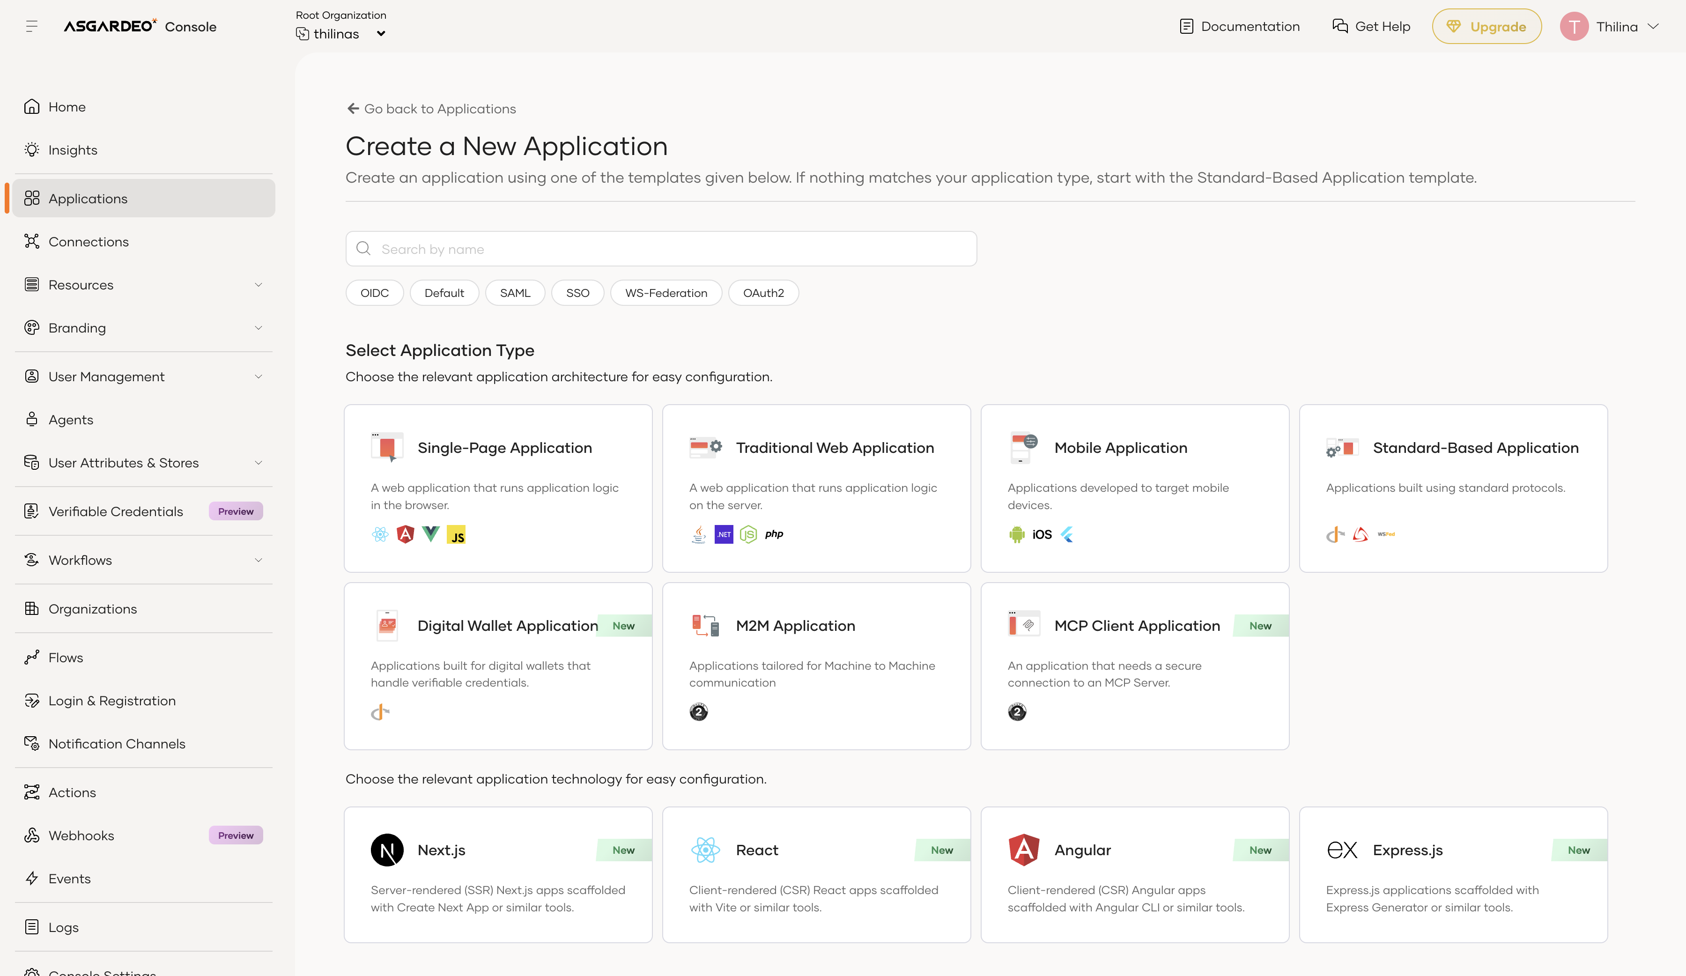The image size is (1686, 976).
Task: Select Login & Registration menu item
Action: (112, 701)
